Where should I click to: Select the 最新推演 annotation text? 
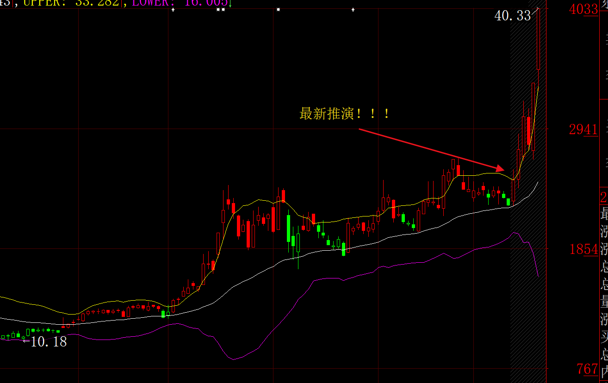click(345, 113)
